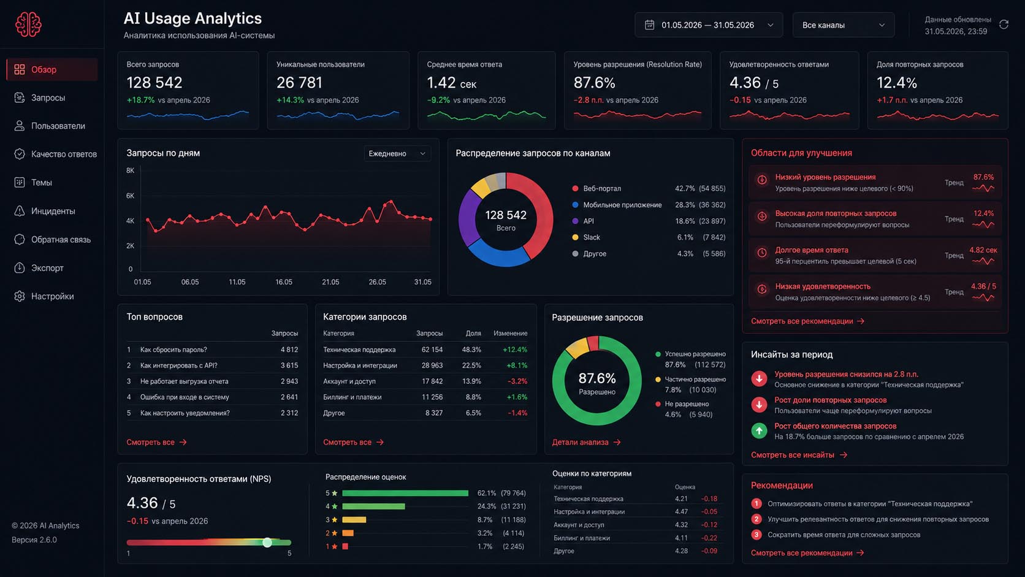The width and height of the screenshot is (1025, 577).
Task: Click the NPS satisfaction slider handle
Action: point(267,543)
